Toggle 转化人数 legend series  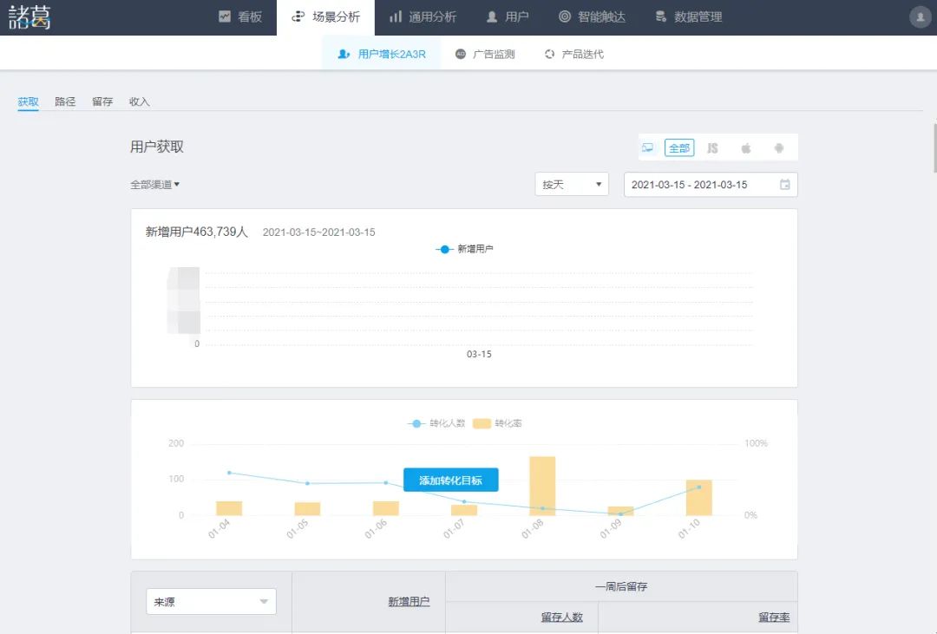point(436,423)
